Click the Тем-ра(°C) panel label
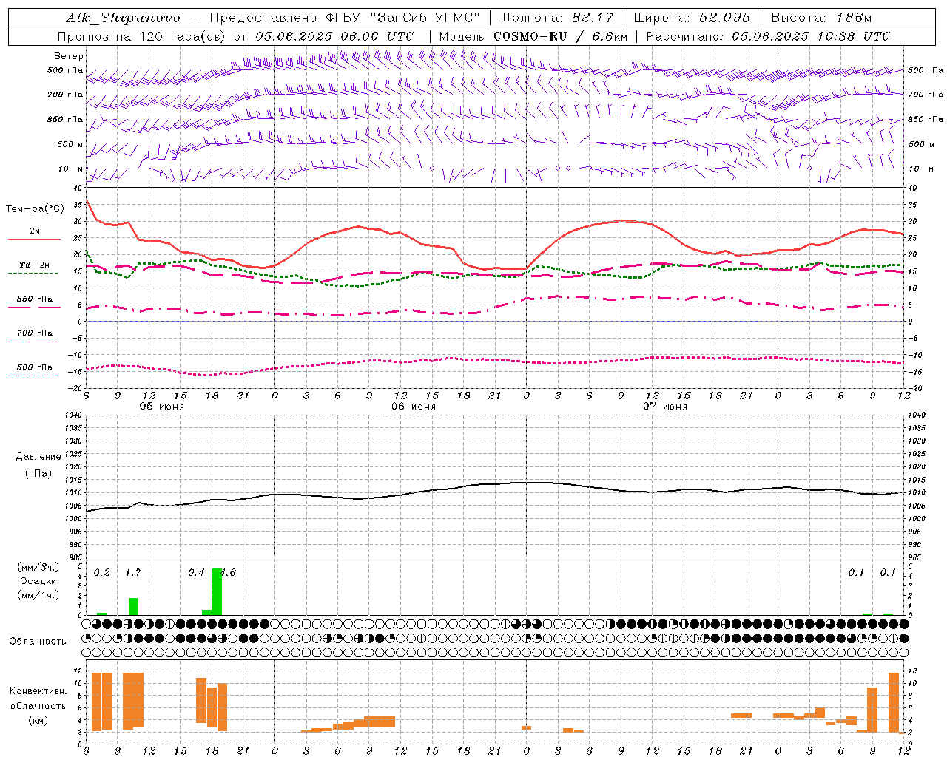 35,209
